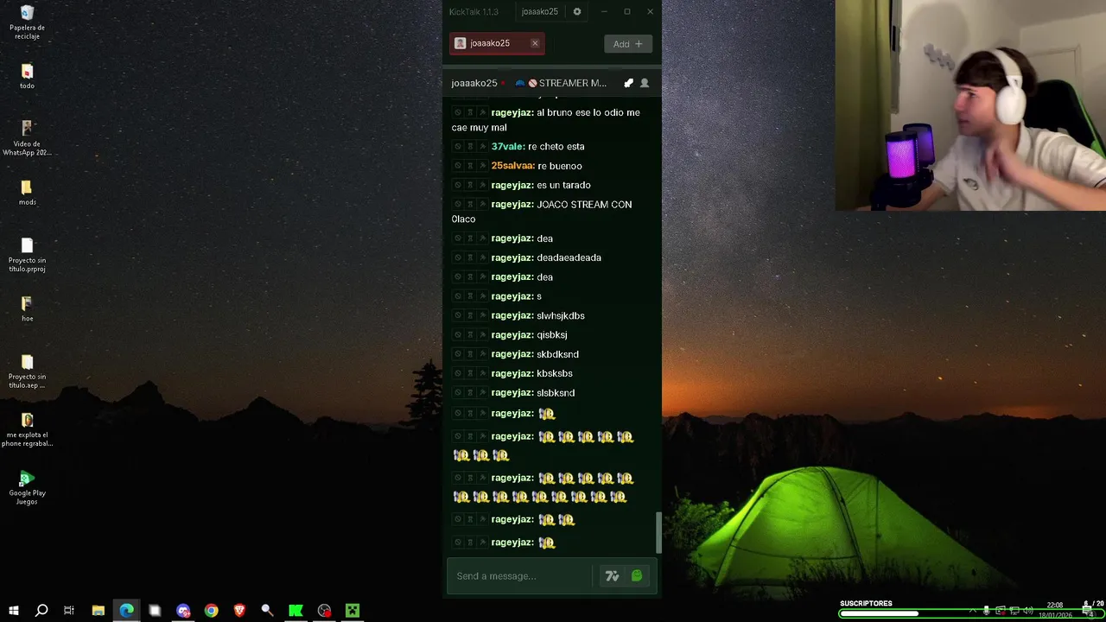Open KickTalk settings gear icon

(x=577, y=12)
